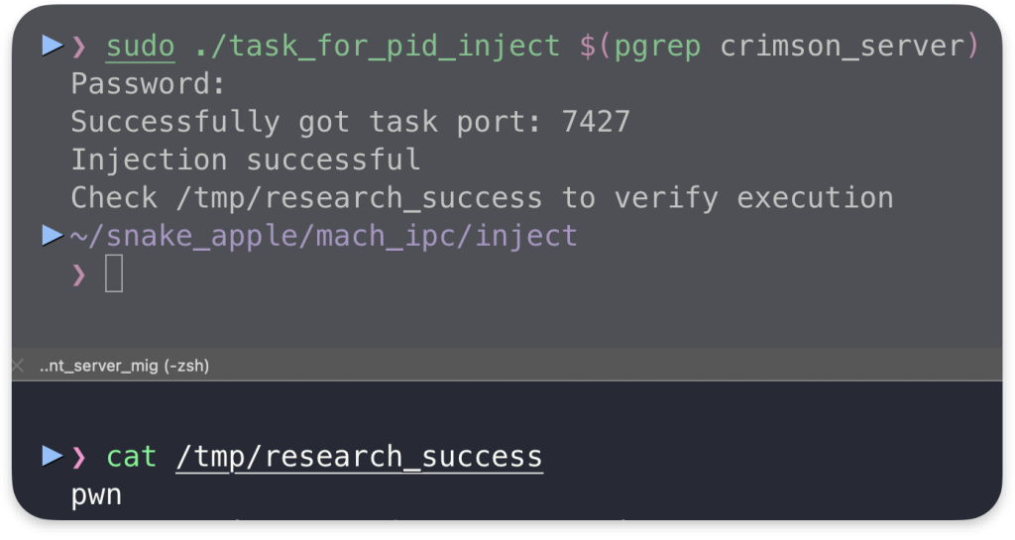Click the blue arrow before the sudo command
This screenshot has width=1015, height=540.
coord(53,46)
